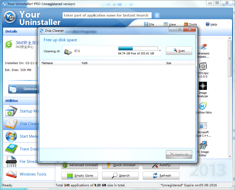Open the drive selection dropdown arrow

pos(160,51)
